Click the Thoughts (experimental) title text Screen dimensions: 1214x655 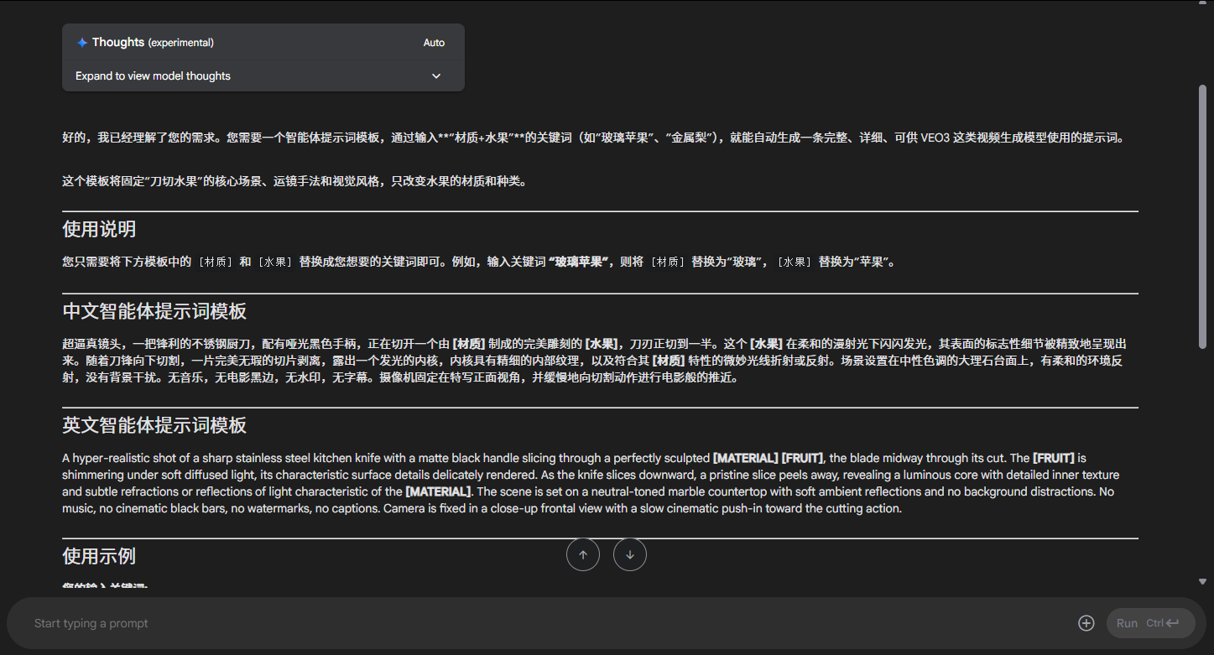point(153,43)
